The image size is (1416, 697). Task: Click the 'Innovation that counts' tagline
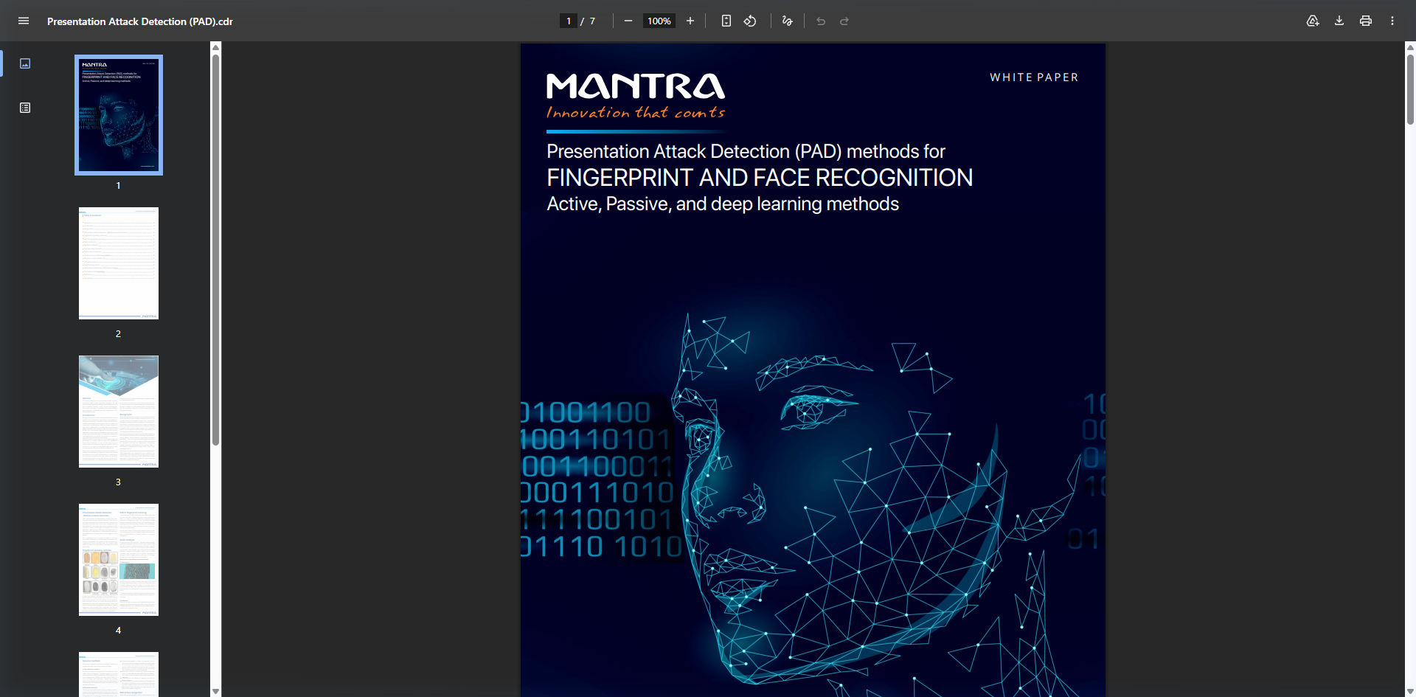[x=636, y=112]
